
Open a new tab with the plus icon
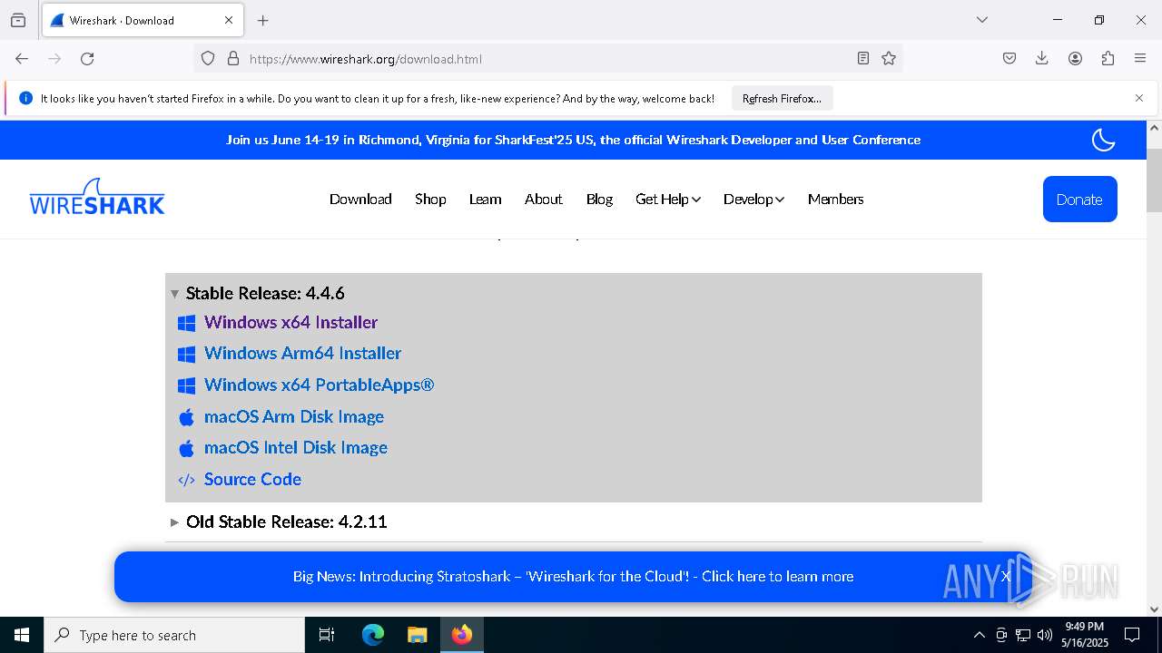point(263,20)
